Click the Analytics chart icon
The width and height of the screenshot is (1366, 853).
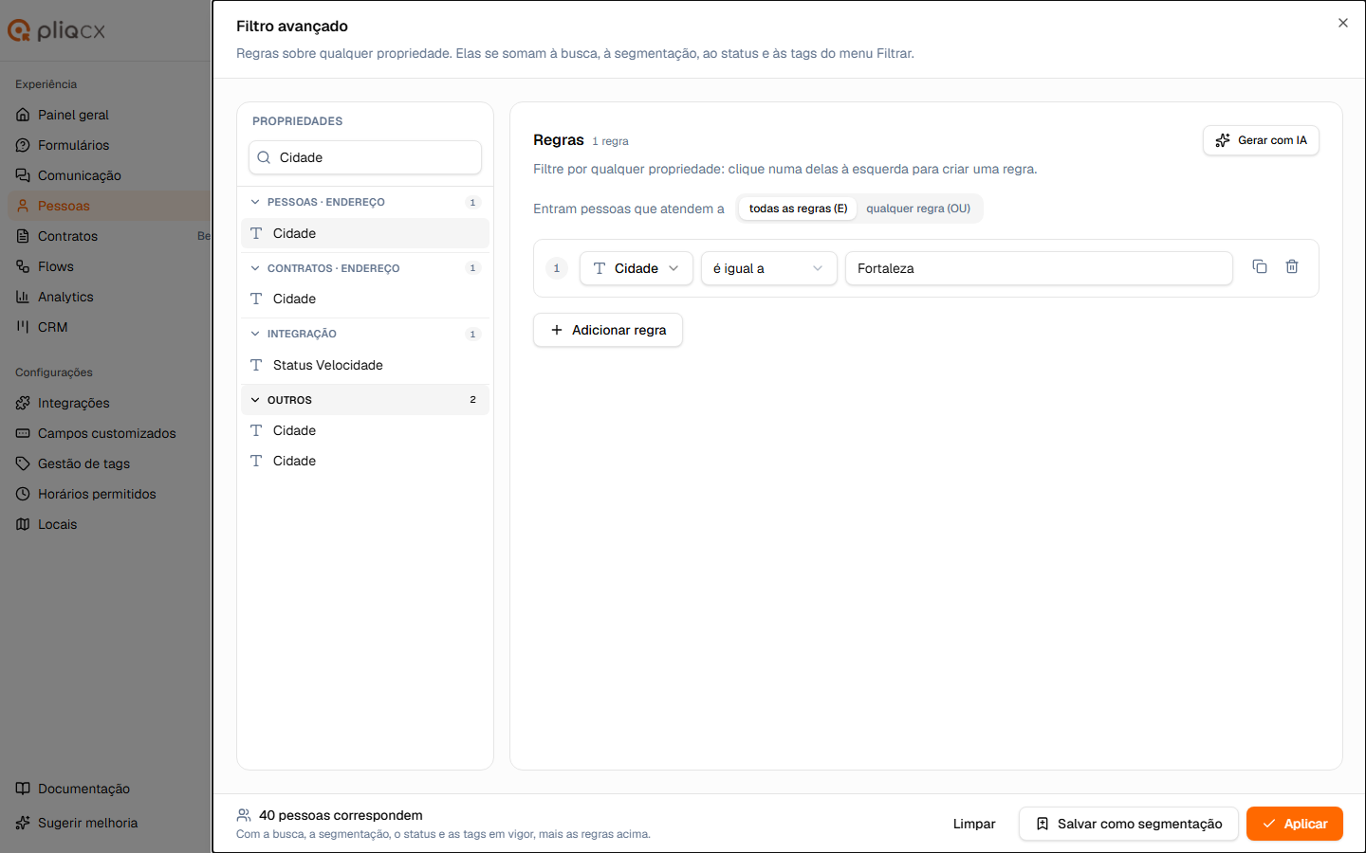[23, 297]
